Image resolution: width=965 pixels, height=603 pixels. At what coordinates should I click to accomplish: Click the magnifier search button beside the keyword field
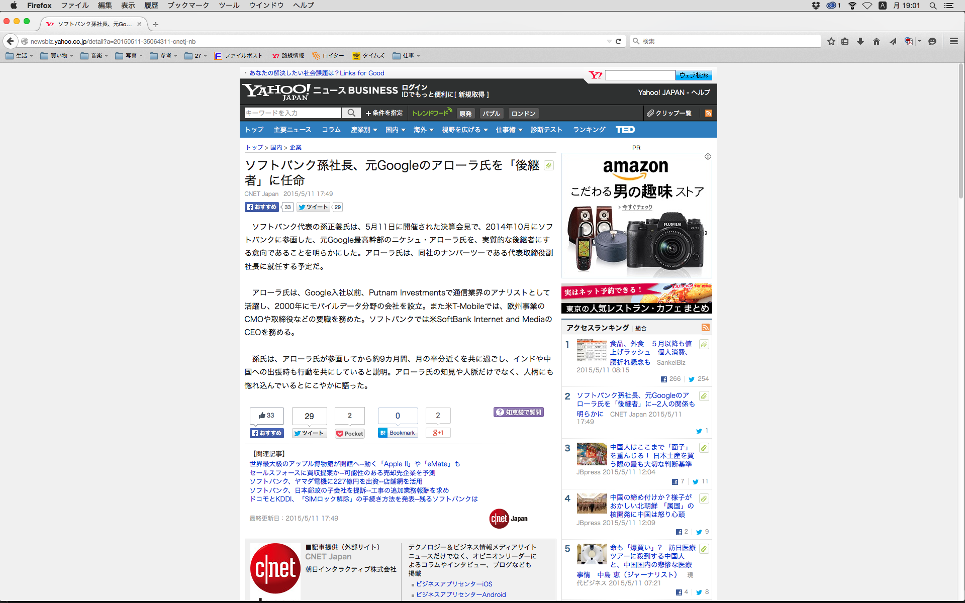coord(351,113)
